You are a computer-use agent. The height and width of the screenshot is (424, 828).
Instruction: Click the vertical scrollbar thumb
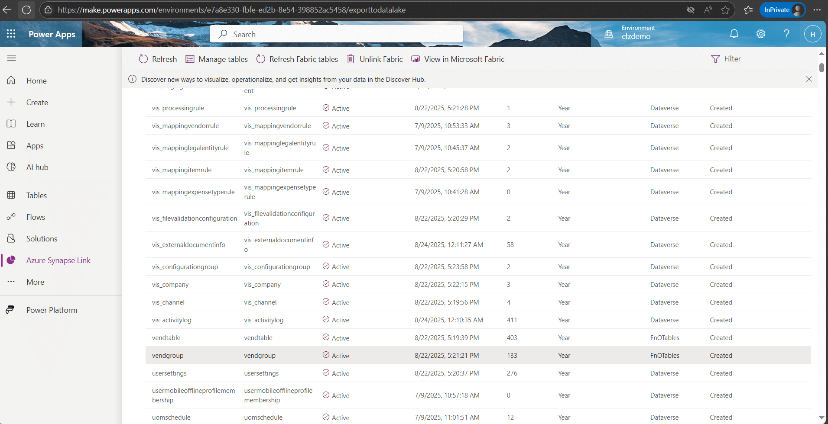pyautogui.click(x=822, y=68)
